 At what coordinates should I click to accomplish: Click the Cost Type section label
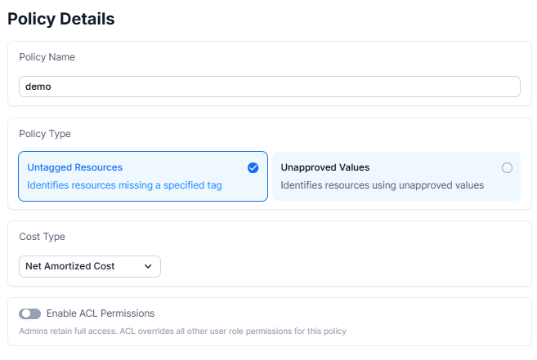coord(43,237)
